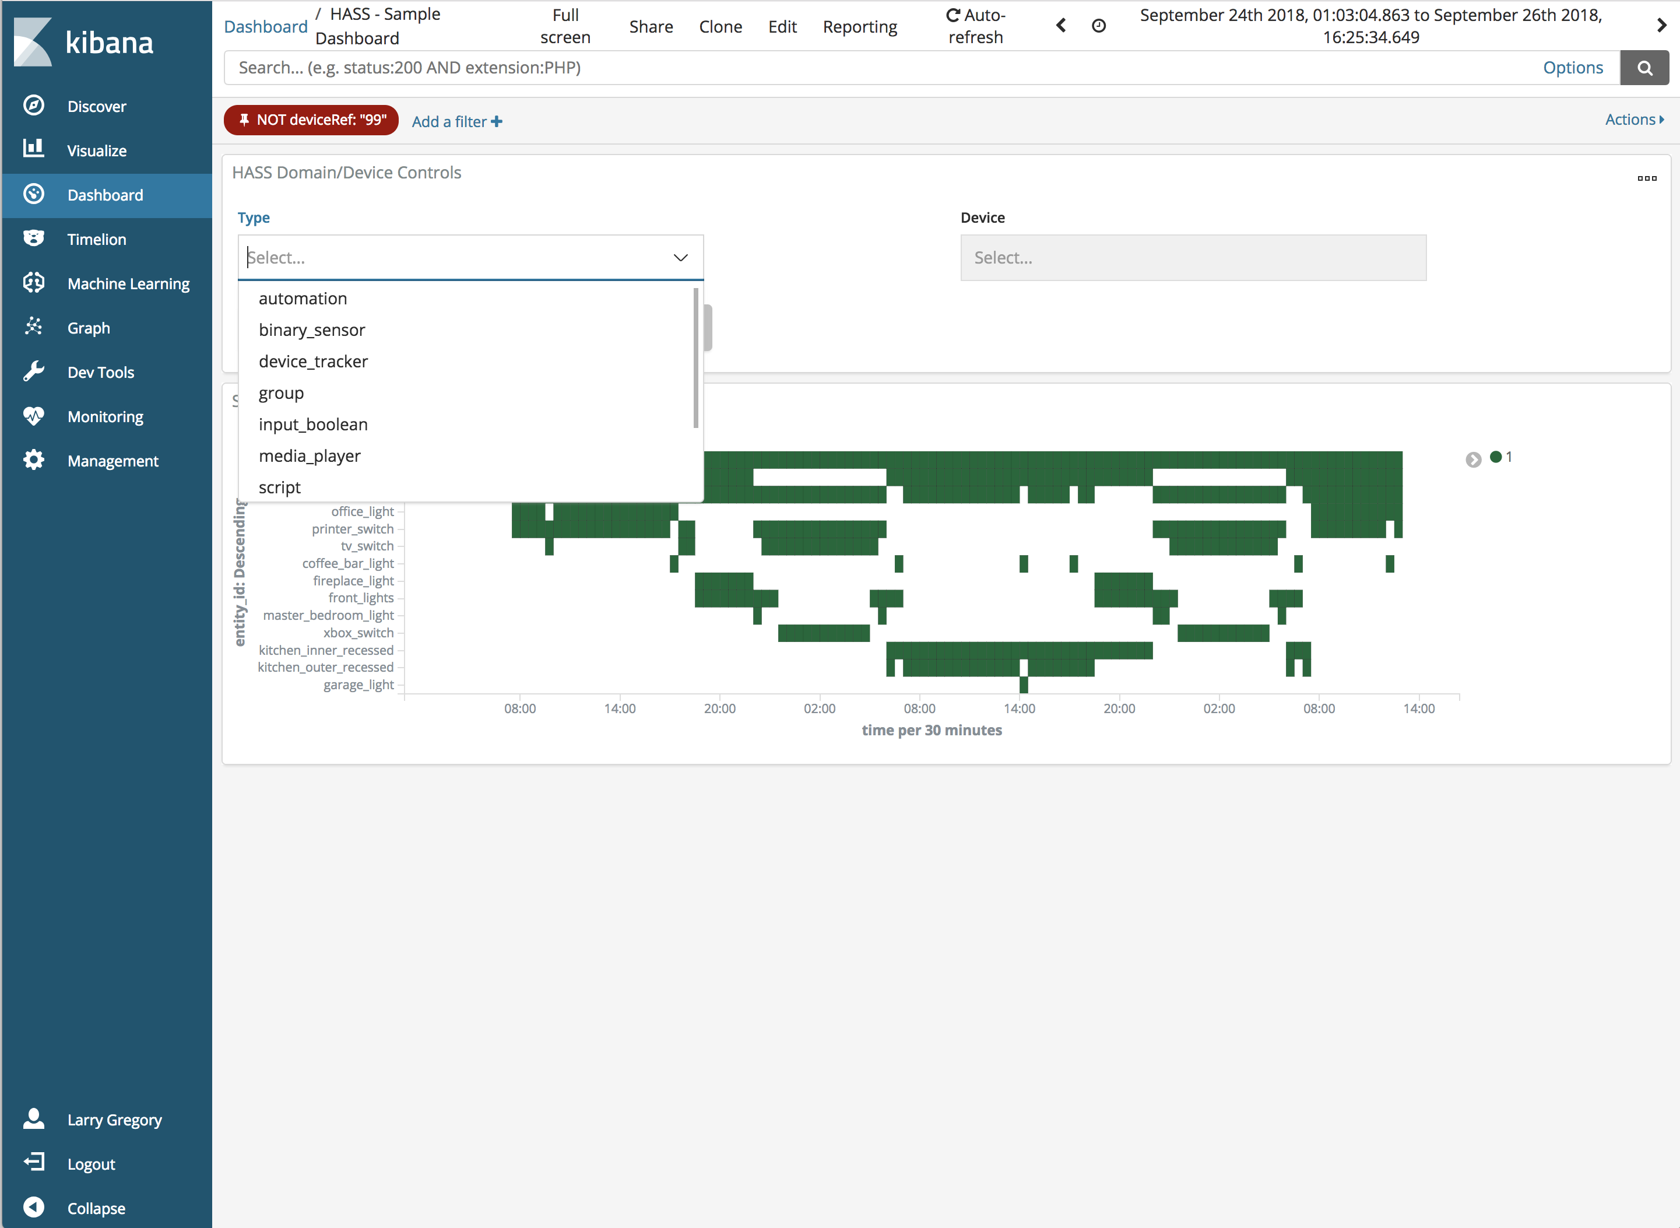Open the Graph icon in sidebar
The height and width of the screenshot is (1228, 1680).
point(33,327)
